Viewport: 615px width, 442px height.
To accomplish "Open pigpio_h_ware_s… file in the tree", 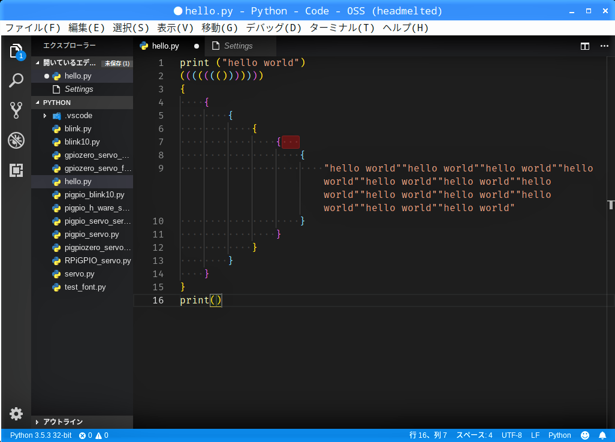I will [82, 208].
